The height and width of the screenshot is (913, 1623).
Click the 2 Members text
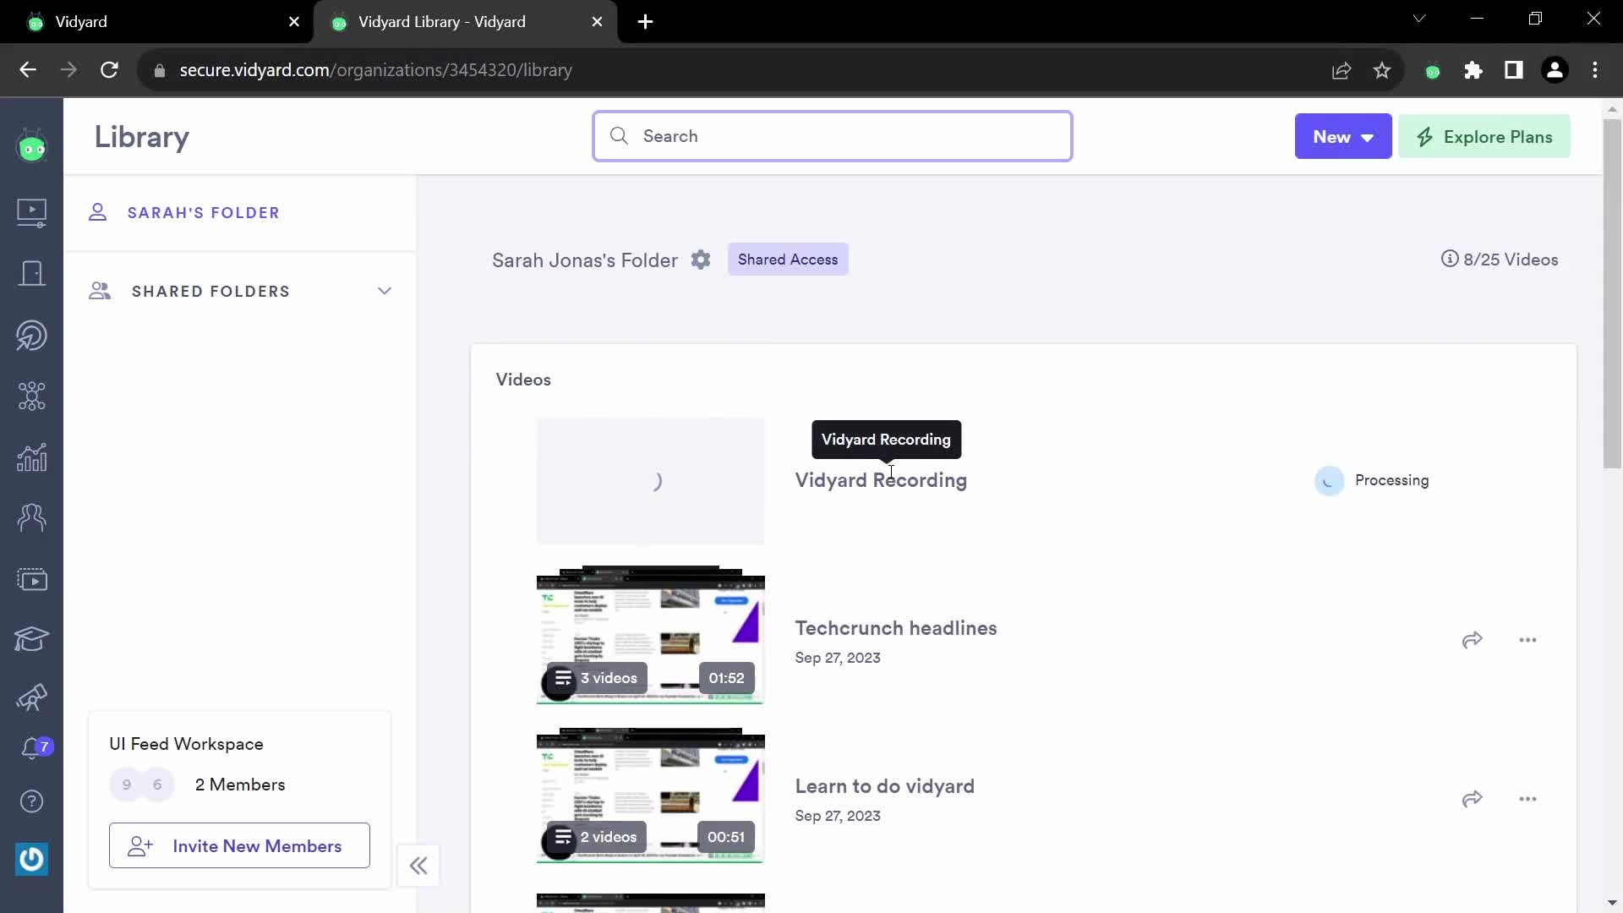[240, 785]
